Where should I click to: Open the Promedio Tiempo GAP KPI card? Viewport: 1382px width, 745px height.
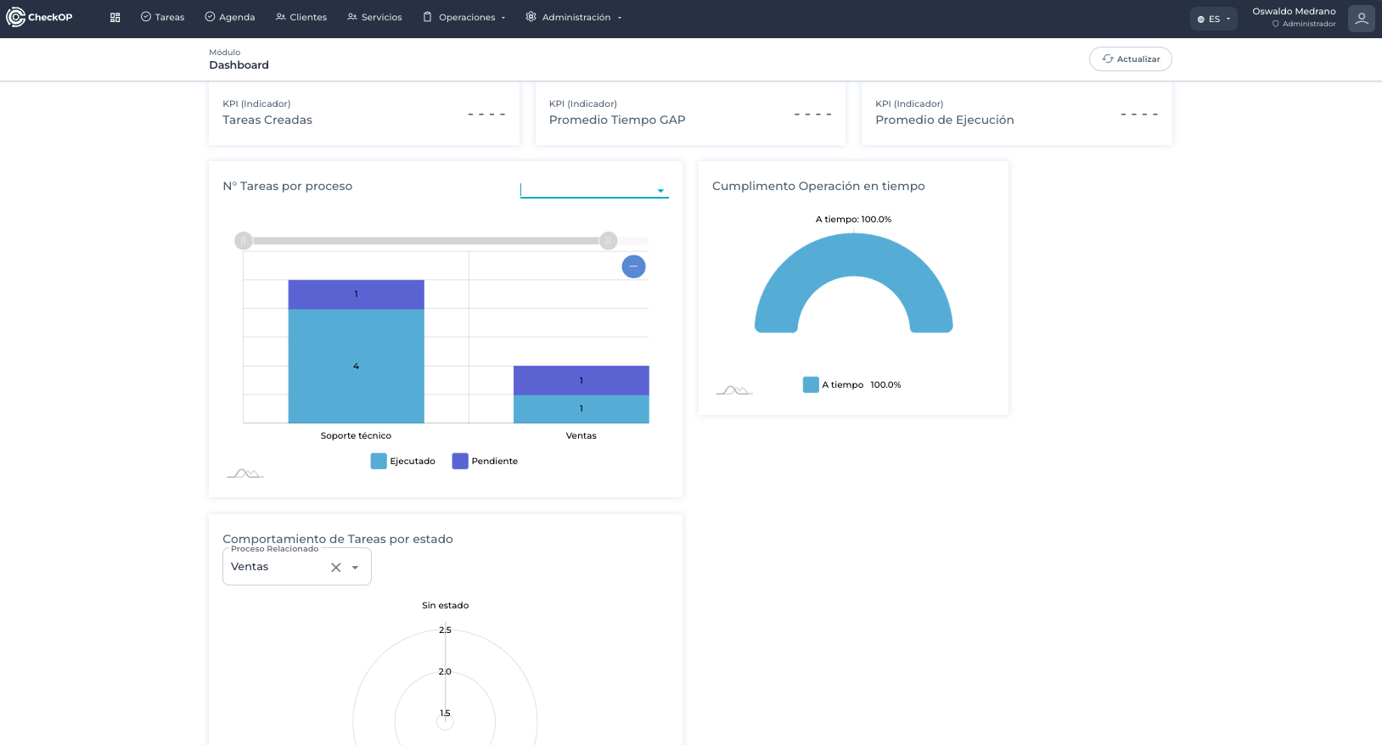[690, 113]
